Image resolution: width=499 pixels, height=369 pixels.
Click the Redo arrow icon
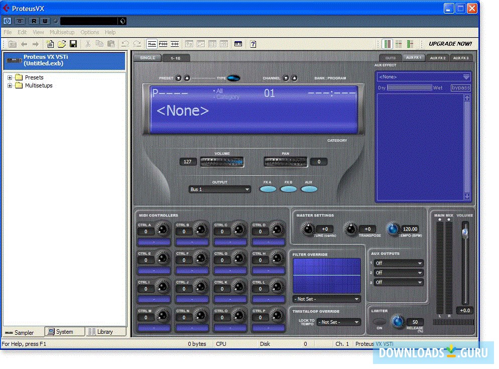click(137, 44)
